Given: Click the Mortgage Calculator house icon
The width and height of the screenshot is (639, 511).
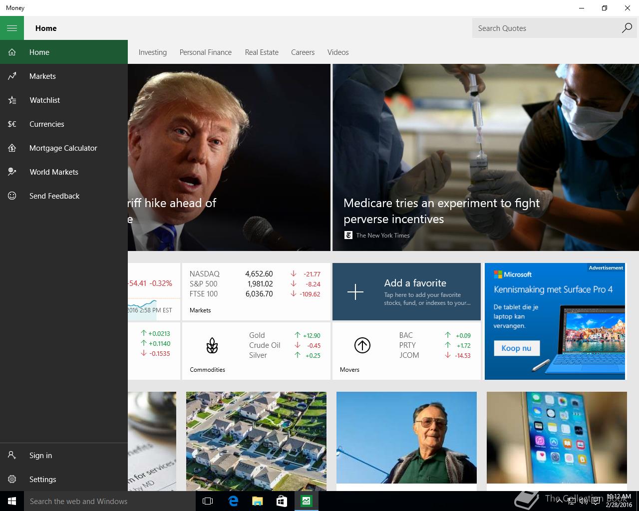Looking at the screenshot, I should 12,148.
